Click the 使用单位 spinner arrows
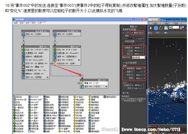The image size is (188, 134). click(144, 68)
